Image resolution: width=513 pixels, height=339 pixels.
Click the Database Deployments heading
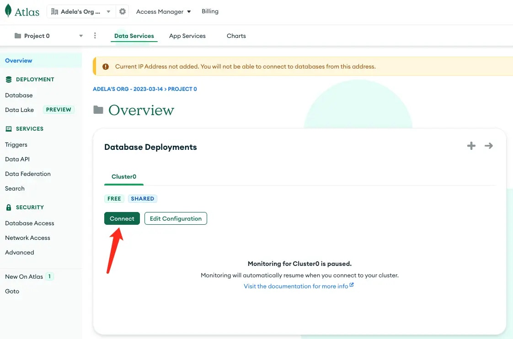click(x=150, y=147)
